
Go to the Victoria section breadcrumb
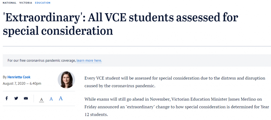tap(26, 3)
